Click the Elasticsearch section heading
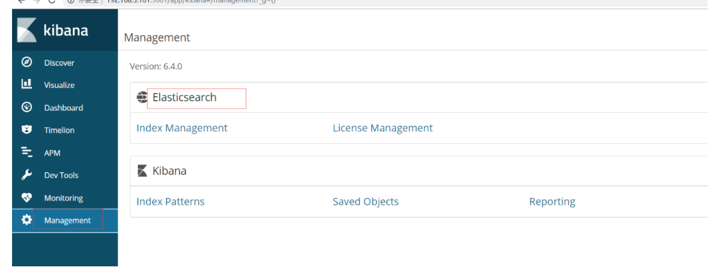713x279 pixels. pos(185,98)
